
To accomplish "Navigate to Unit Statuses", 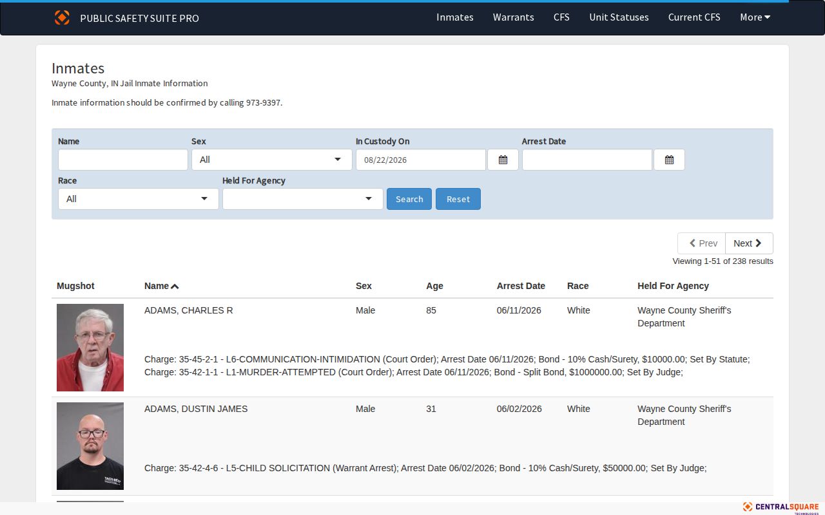I will pyautogui.click(x=619, y=17).
